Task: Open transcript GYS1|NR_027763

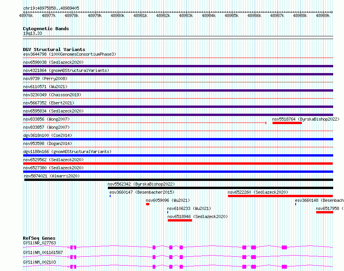Action: coord(39,243)
